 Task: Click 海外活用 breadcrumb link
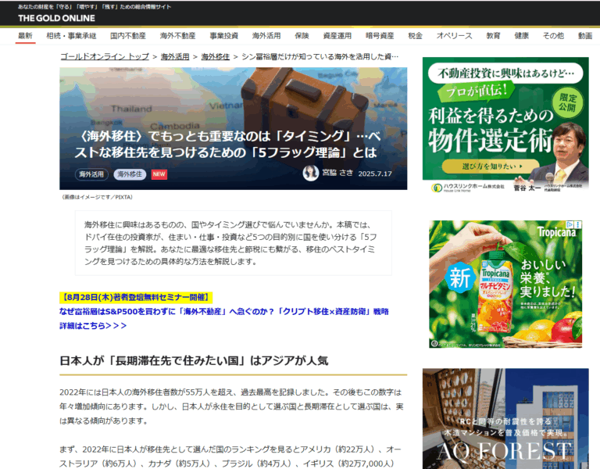(175, 56)
